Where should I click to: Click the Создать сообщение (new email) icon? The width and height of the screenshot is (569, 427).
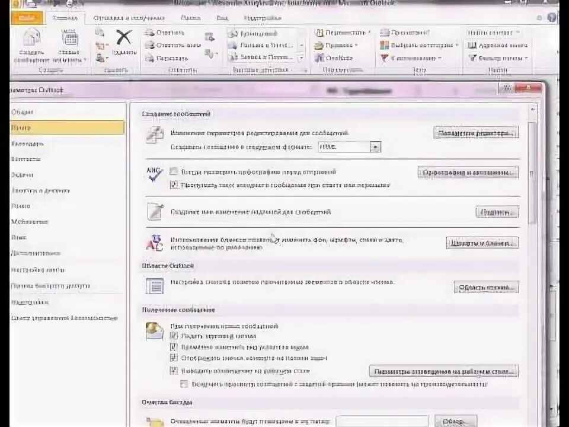coord(31,37)
